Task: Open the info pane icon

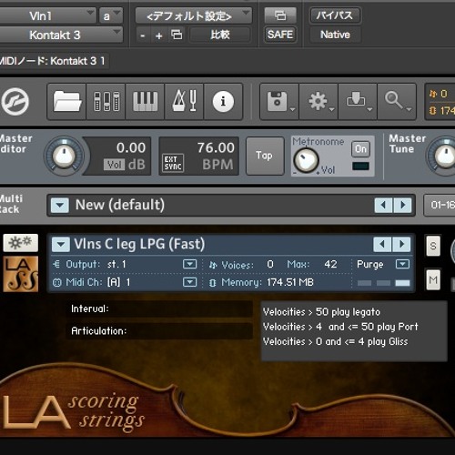Action: click(223, 102)
